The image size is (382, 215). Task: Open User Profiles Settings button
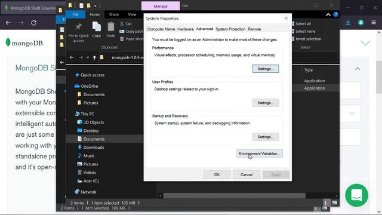click(x=266, y=103)
